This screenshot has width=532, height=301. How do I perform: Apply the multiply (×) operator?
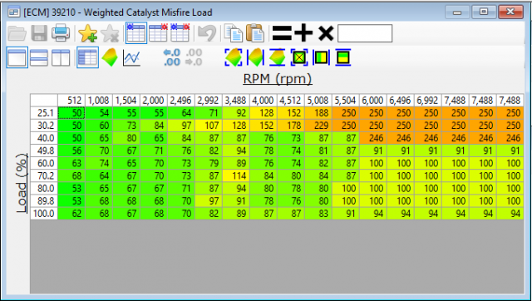pos(326,33)
